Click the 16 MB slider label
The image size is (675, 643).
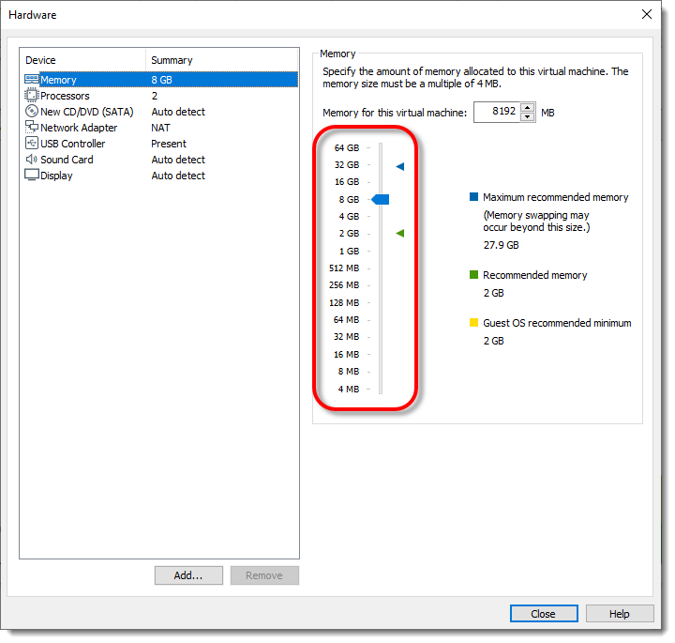346,354
